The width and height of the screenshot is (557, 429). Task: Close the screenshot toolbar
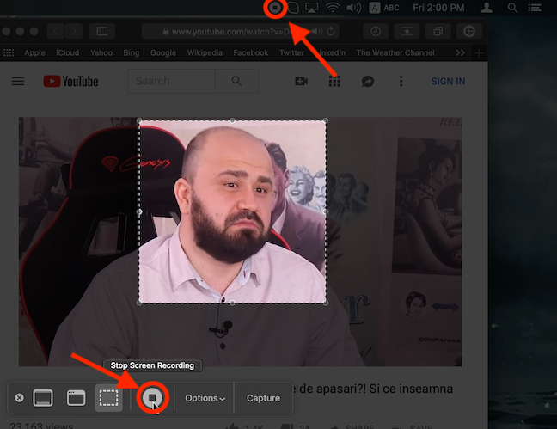coord(20,398)
